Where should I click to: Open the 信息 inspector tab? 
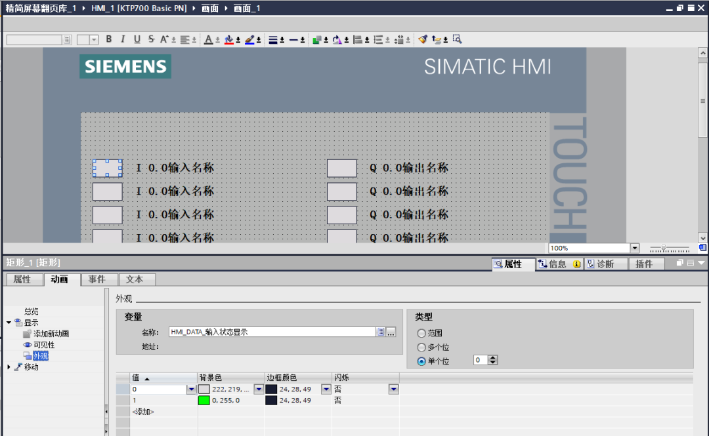point(559,264)
